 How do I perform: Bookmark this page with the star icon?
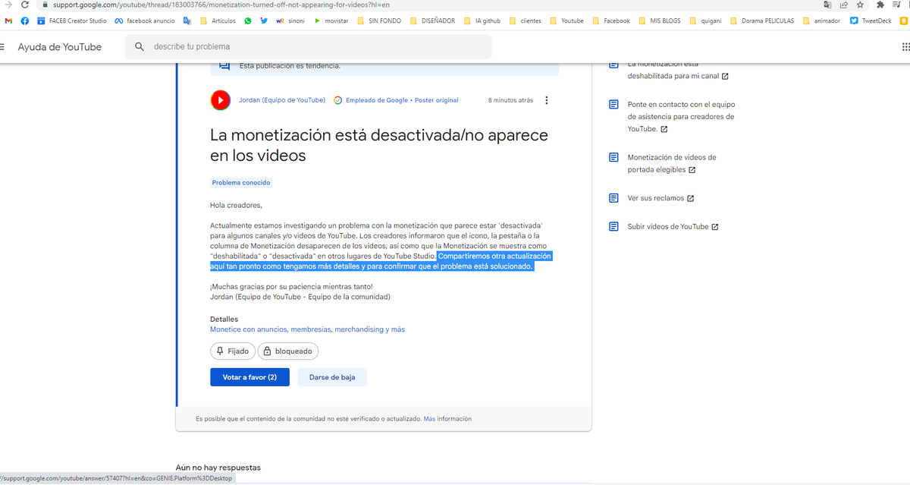[860, 5]
